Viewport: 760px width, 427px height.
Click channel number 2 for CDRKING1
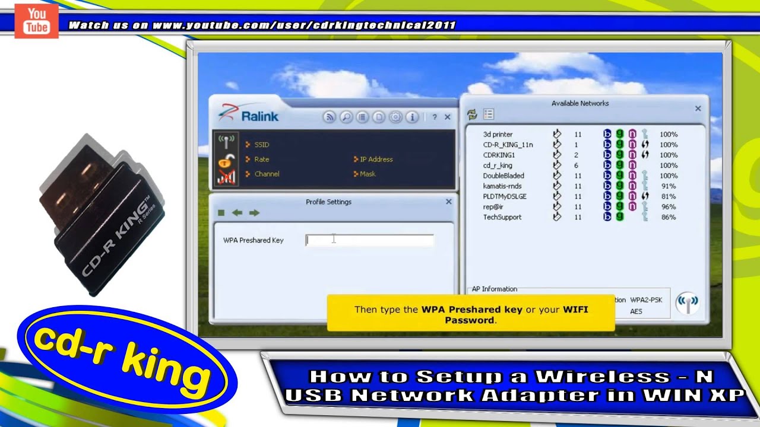click(576, 155)
